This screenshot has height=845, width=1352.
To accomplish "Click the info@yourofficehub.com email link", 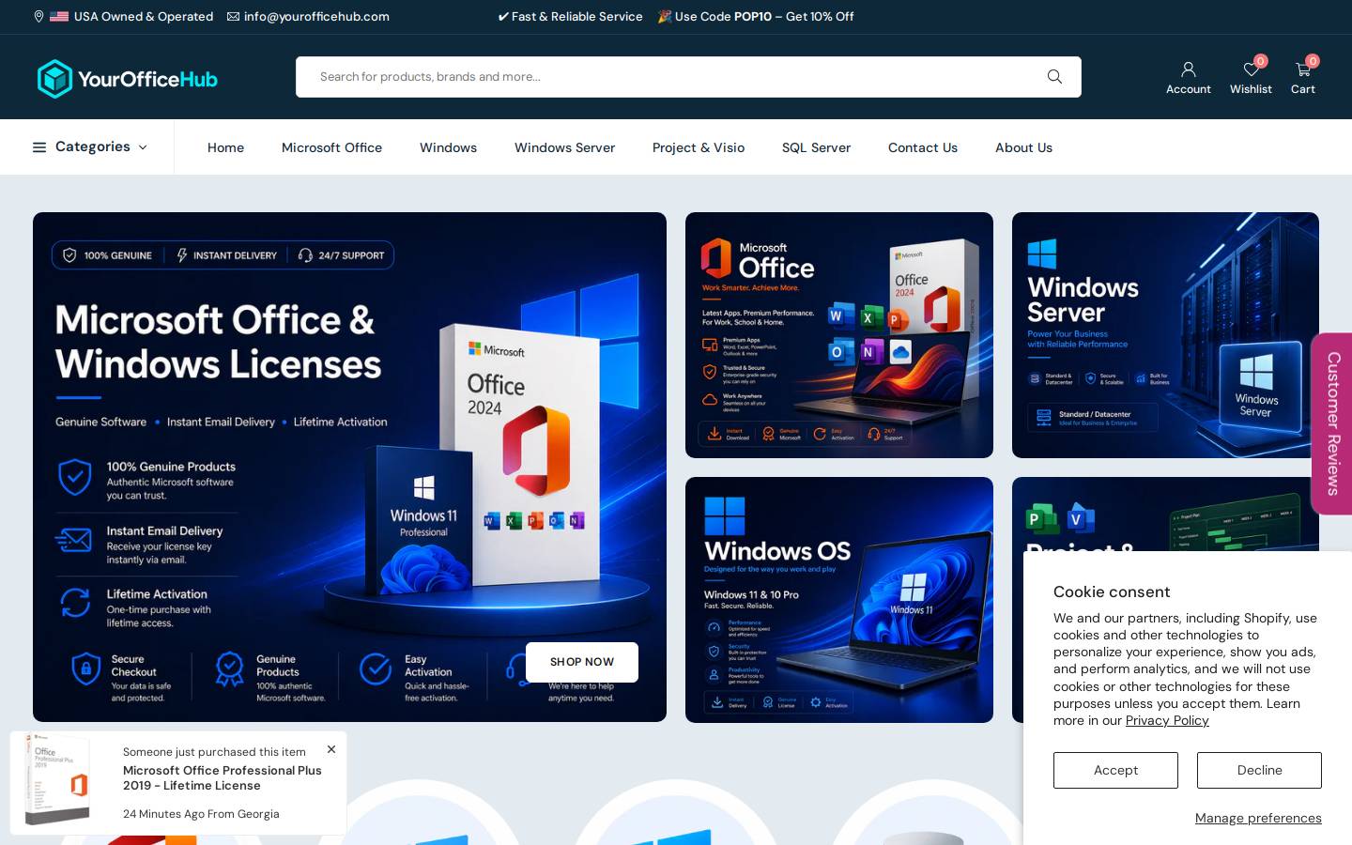I will point(316,17).
